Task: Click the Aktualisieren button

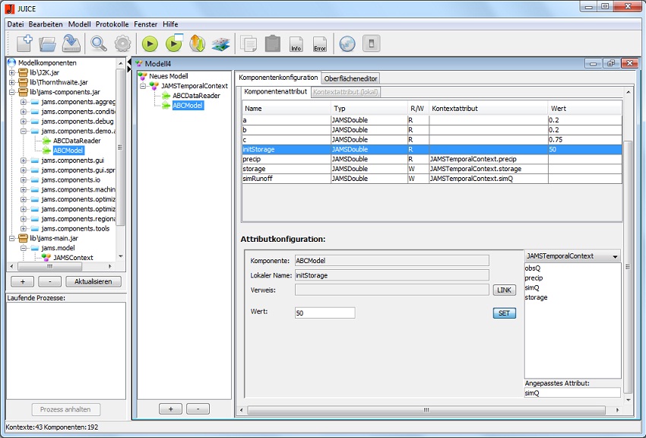Action: 93,281
